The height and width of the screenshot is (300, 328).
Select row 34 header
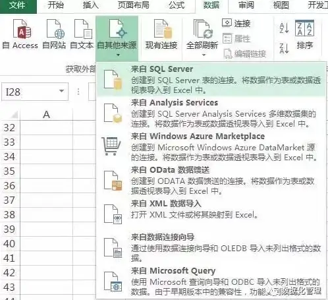(x=10, y=157)
